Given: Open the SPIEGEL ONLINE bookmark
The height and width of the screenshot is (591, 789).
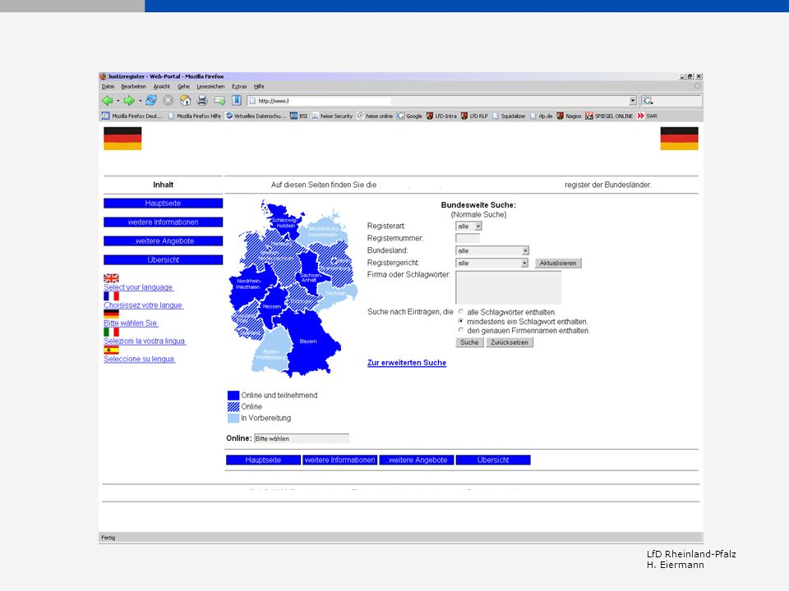Looking at the screenshot, I should coord(609,116).
